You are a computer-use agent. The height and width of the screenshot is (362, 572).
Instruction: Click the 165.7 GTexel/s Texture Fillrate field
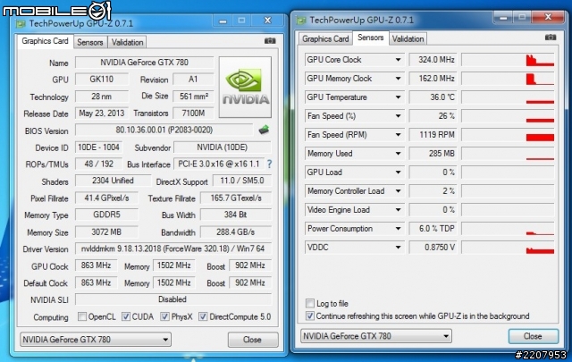236,198
